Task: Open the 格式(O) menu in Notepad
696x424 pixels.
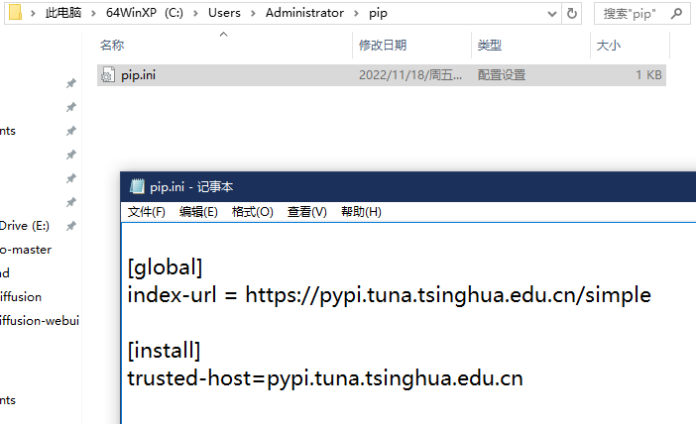Action: [252, 212]
